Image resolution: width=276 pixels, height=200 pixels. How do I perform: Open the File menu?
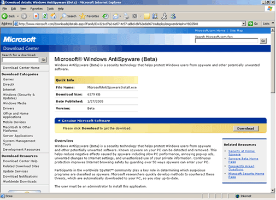(4, 9)
